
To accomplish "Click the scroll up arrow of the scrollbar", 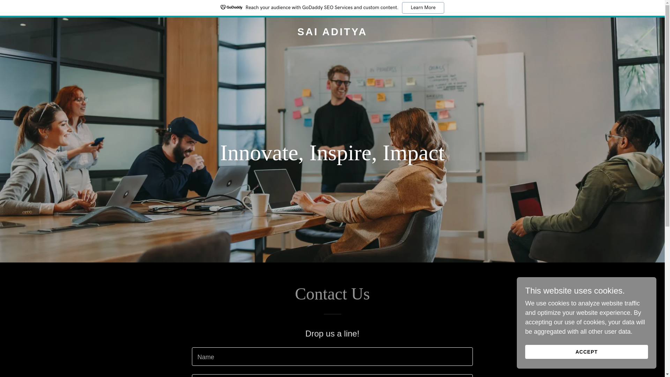I will [667, 2].
